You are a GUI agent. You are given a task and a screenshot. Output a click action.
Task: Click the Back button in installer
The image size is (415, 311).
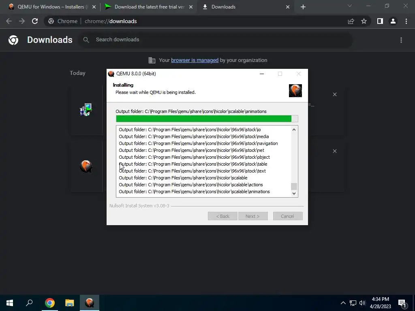pos(222,216)
